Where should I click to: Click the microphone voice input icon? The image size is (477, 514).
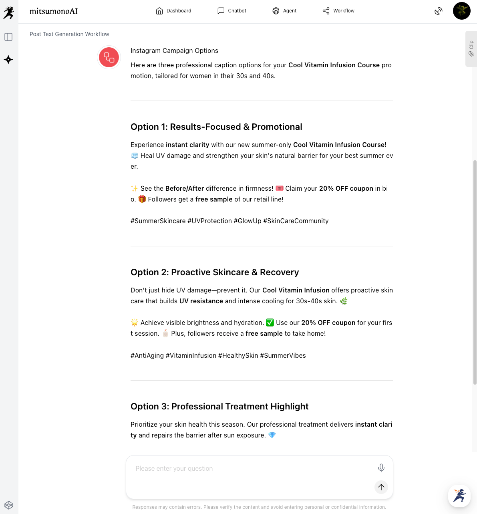click(381, 468)
